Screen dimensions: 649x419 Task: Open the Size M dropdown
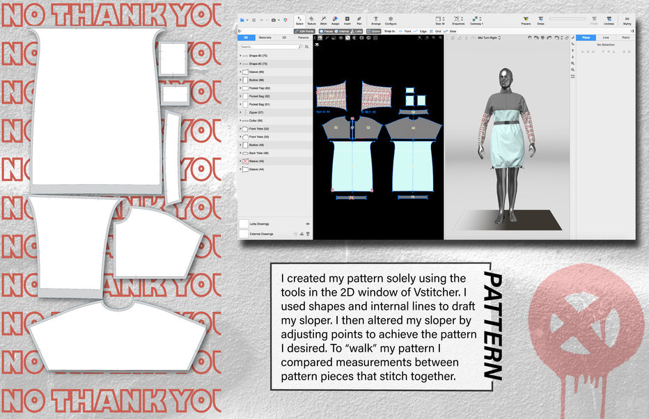point(440,21)
